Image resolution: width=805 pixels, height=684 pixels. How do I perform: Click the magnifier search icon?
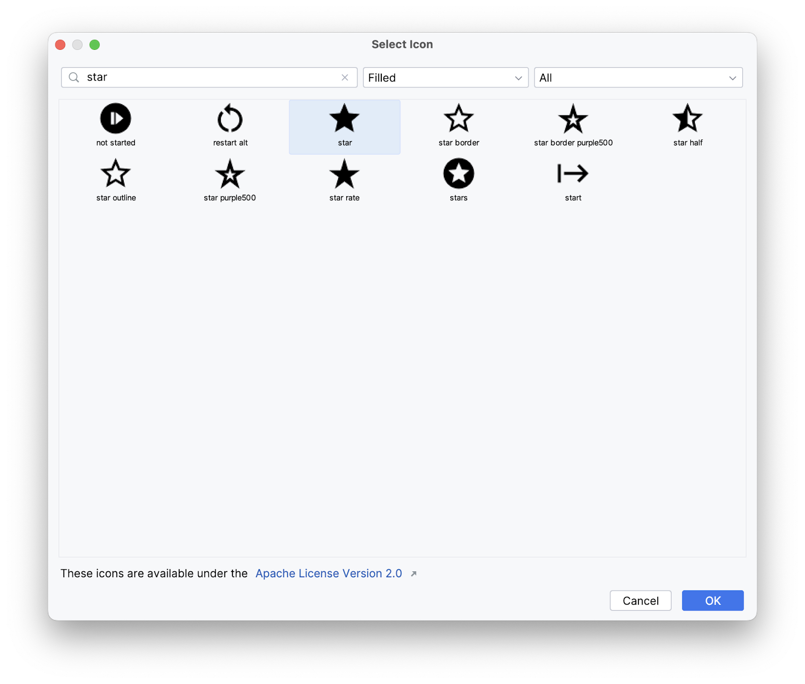point(74,78)
